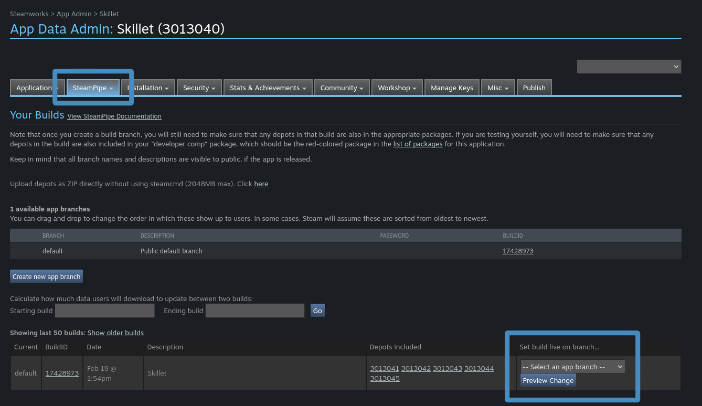This screenshot has width=702, height=406.
Task: Open build 17428973 in the branches table
Action: click(x=518, y=251)
